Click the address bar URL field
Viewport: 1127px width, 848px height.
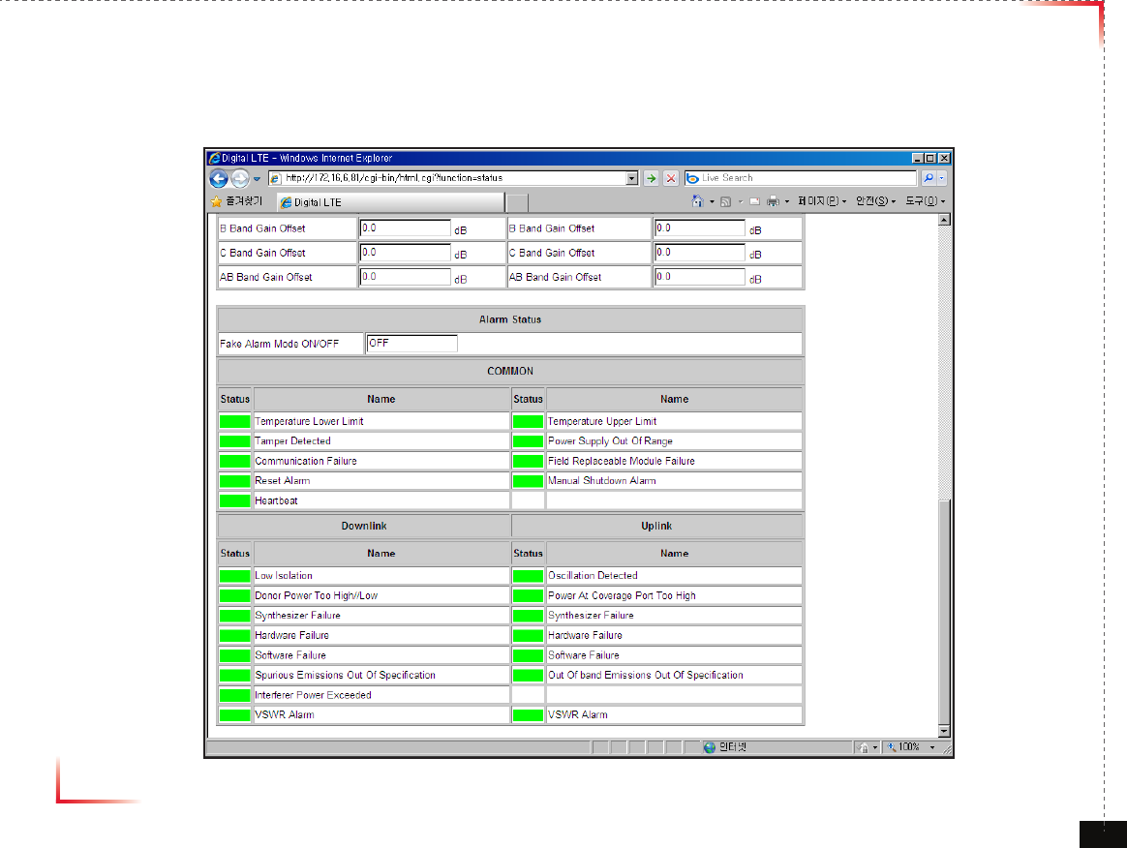click(x=446, y=178)
